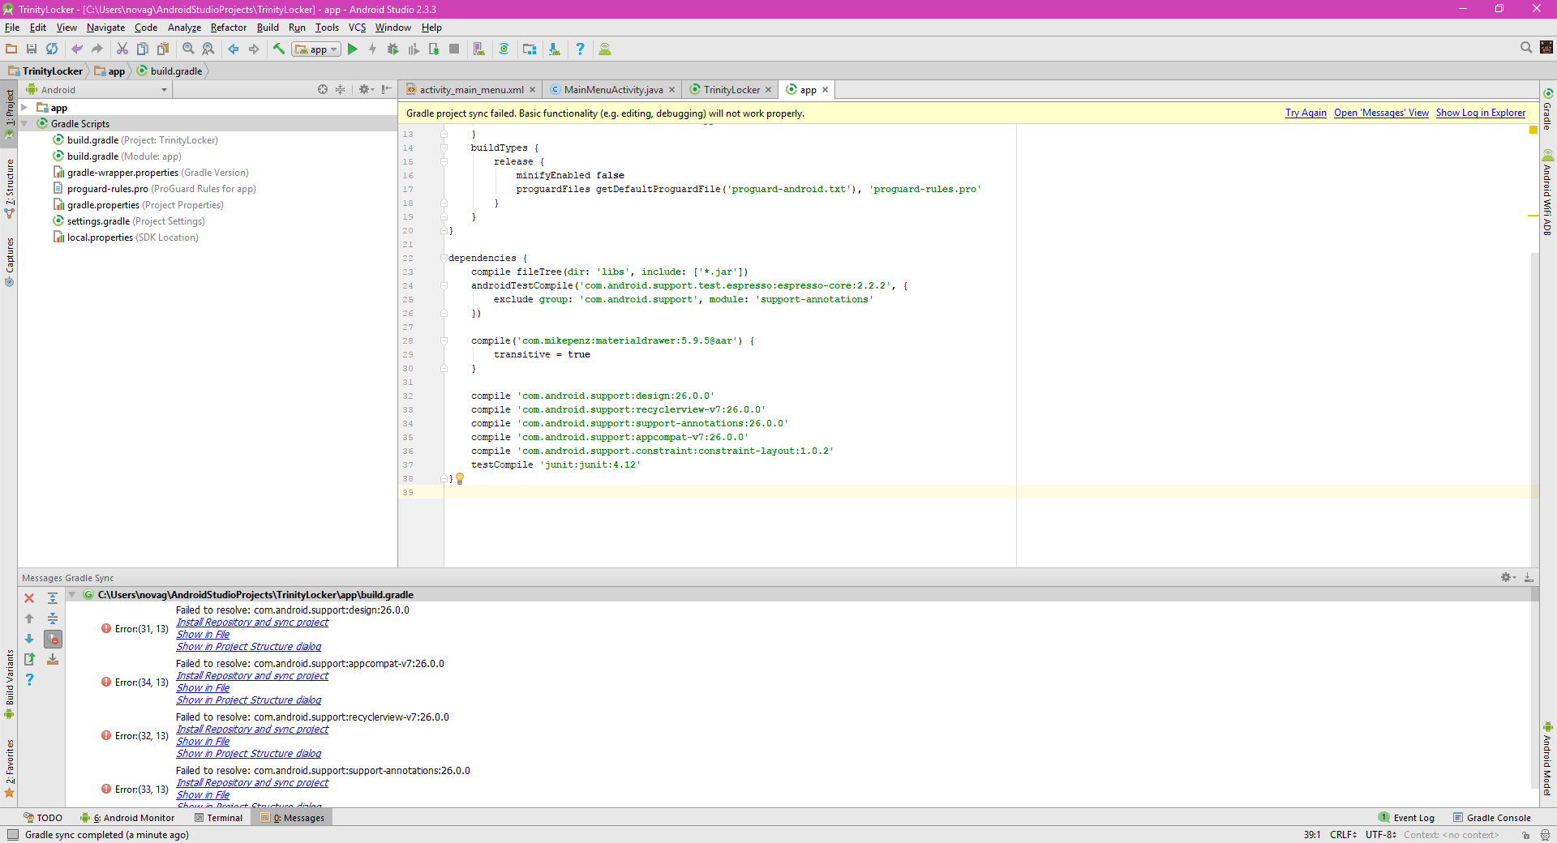
Task: Navigate forward with the toolbar arrow
Action: 254,49
